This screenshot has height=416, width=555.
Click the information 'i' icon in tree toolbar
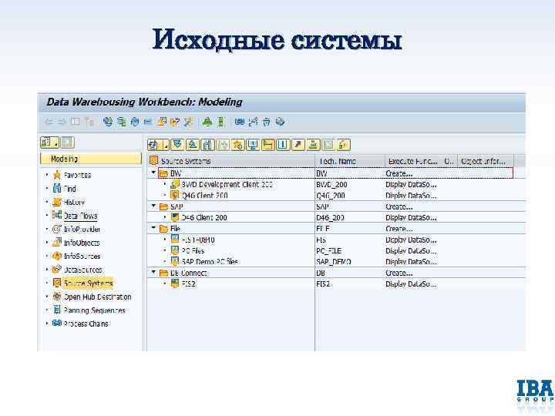(283, 145)
